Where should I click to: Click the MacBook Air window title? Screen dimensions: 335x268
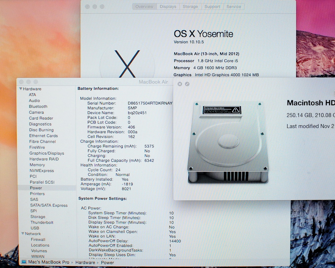click(x=153, y=82)
